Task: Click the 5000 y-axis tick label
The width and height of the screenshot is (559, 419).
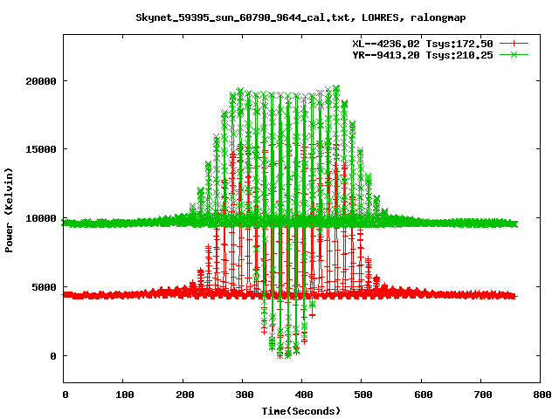Action: click(x=45, y=287)
